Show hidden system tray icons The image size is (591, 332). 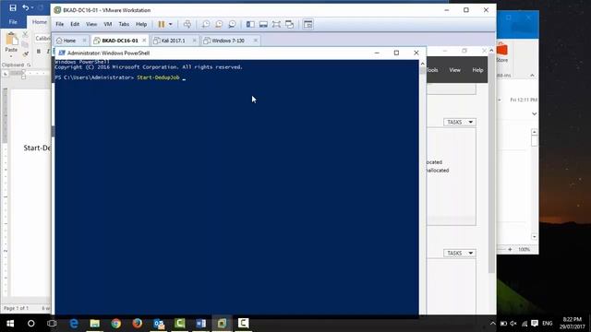coord(492,324)
